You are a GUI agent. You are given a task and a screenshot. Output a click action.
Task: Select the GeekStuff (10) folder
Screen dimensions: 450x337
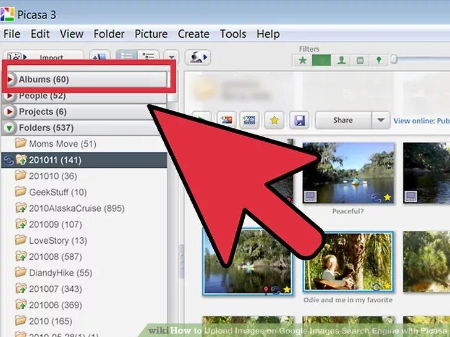(x=84, y=192)
